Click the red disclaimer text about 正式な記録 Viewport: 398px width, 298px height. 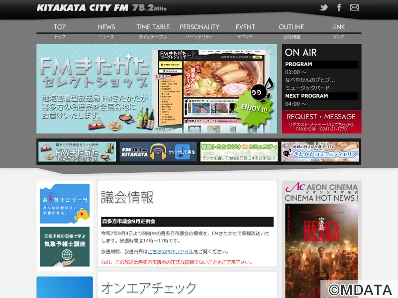177,262
